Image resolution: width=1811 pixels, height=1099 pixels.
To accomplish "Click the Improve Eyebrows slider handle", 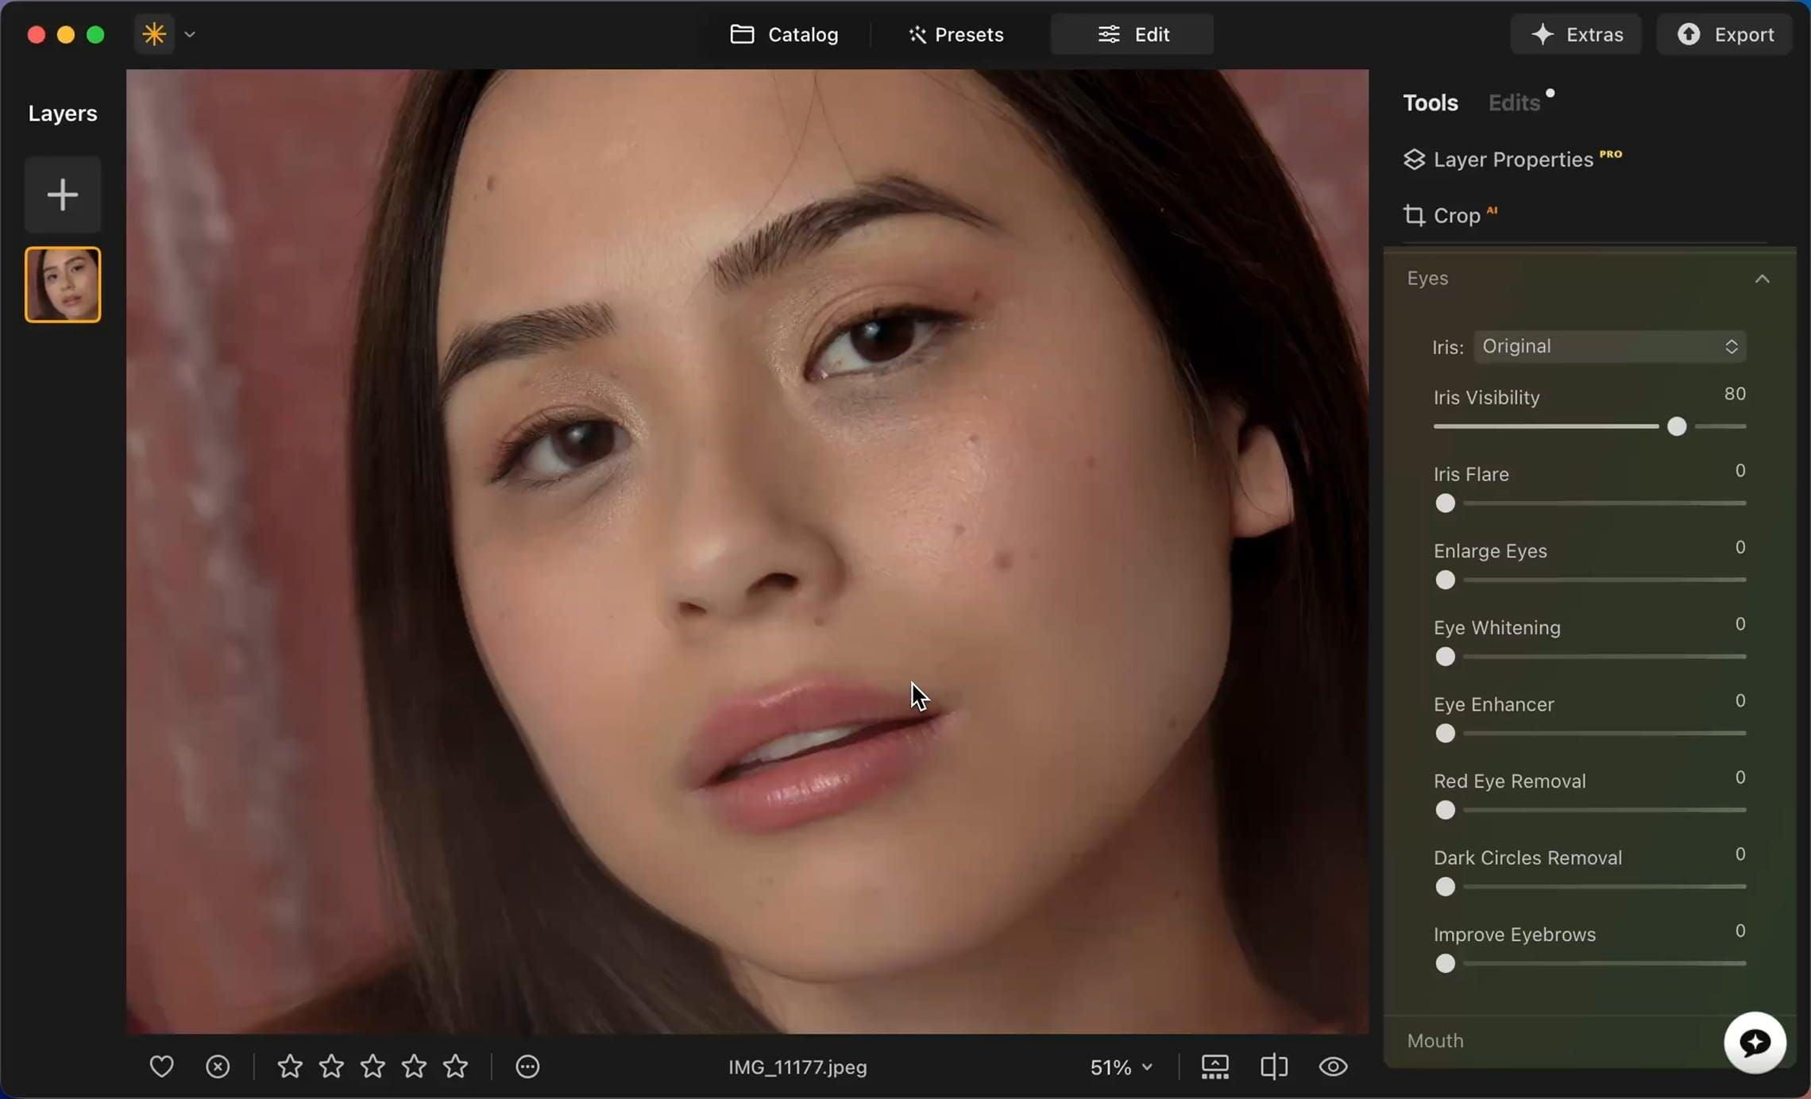I will [x=1445, y=964].
